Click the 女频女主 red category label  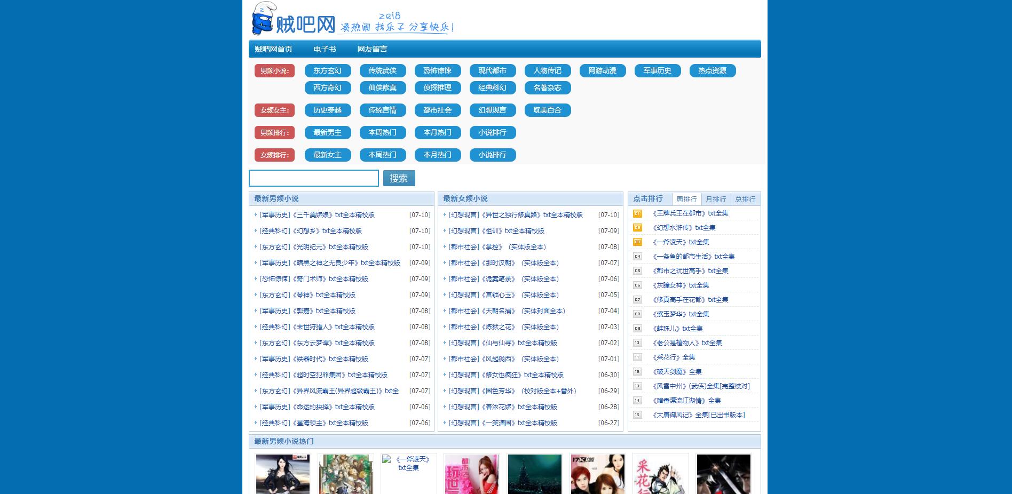click(274, 110)
